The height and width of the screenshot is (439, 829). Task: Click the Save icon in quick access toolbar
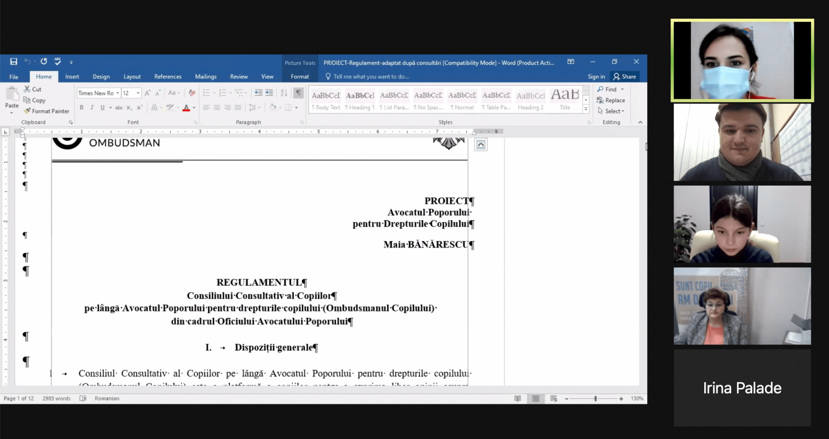pyautogui.click(x=13, y=62)
